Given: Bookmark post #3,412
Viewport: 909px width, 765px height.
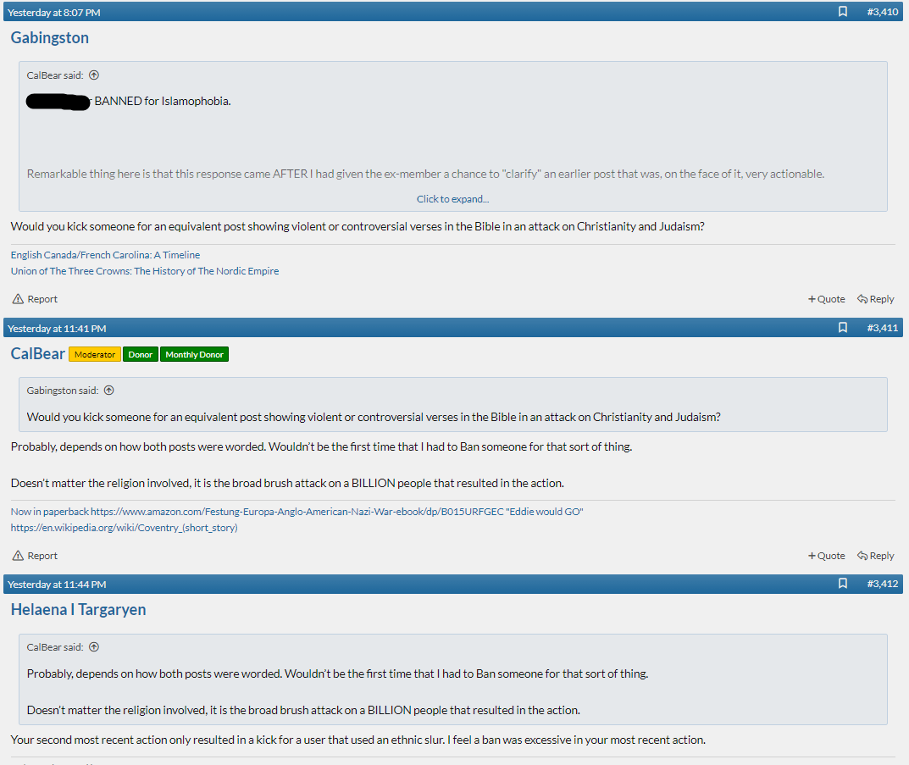Looking at the screenshot, I should pyautogui.click(x=843, y=584).
